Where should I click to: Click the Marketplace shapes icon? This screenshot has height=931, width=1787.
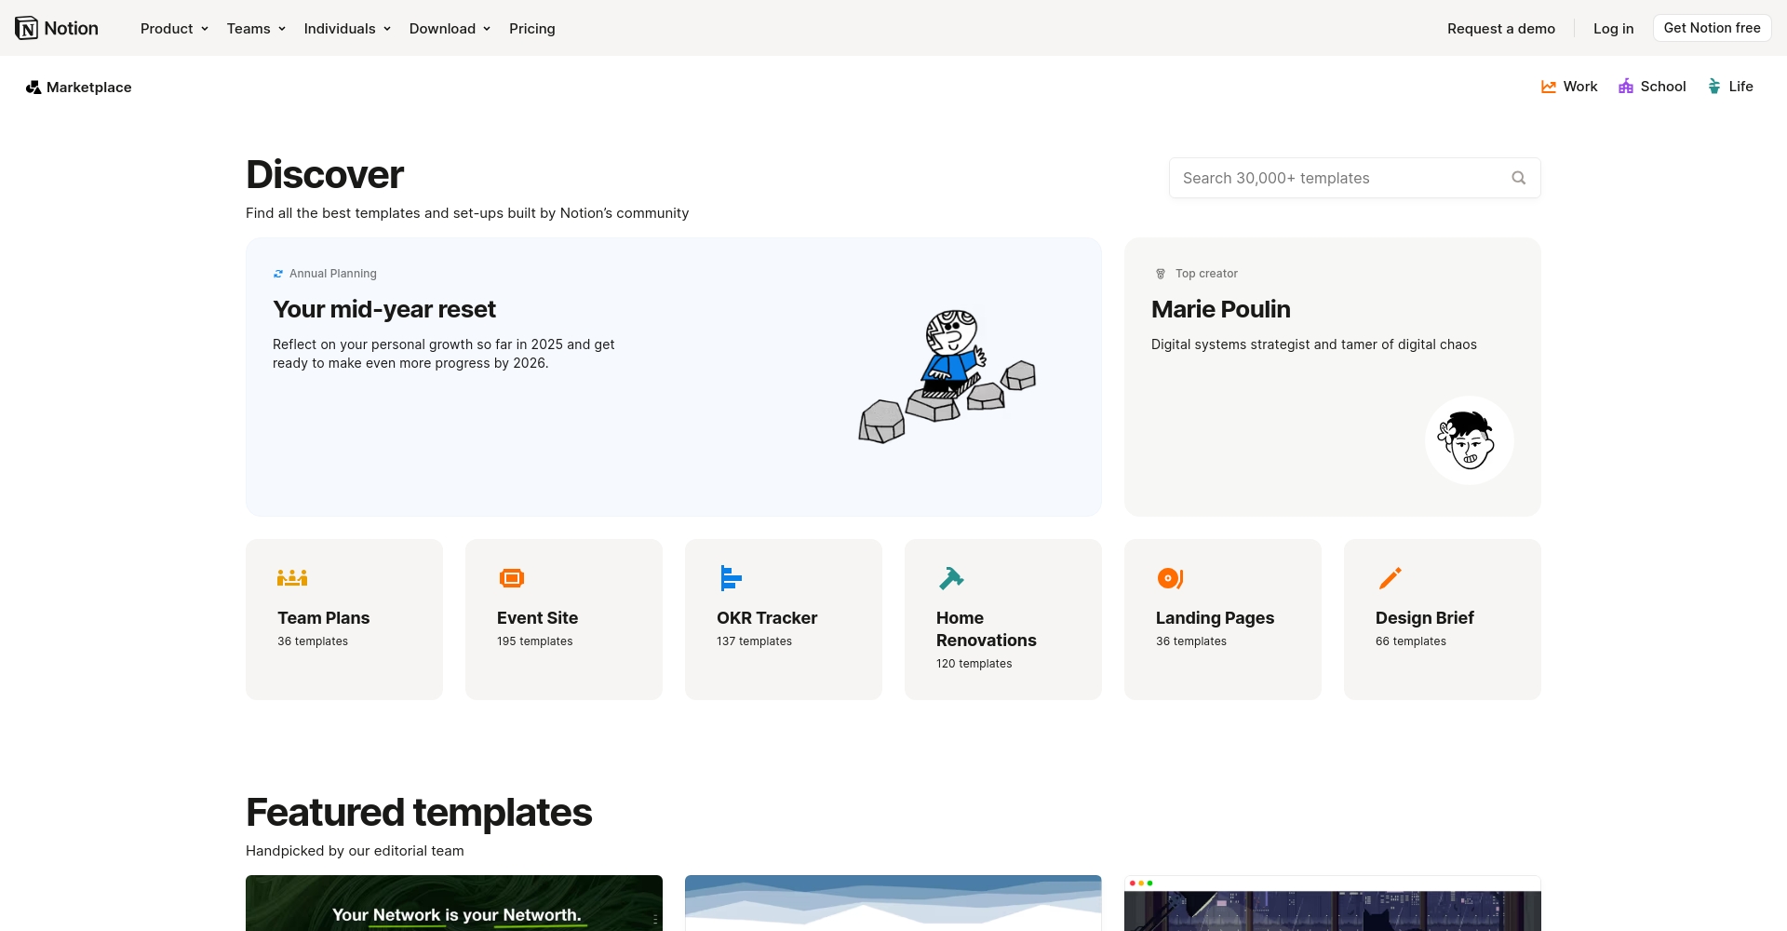pos(34,88)
